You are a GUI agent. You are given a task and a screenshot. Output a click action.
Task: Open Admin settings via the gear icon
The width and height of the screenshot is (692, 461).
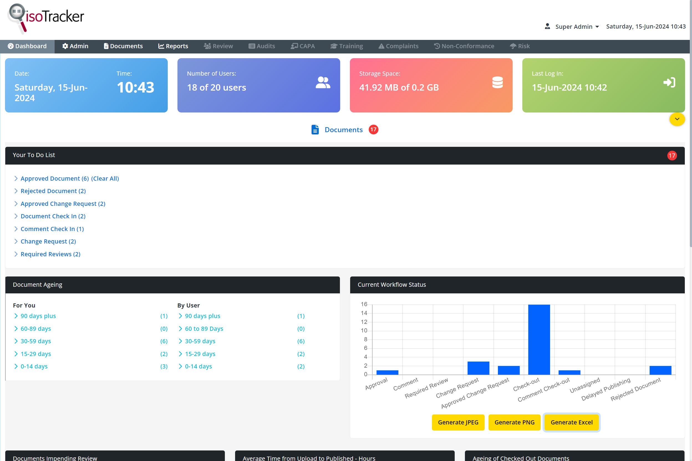[x=65, y=46]
